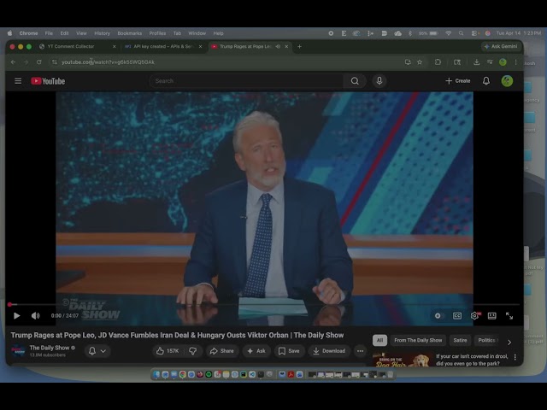Go forward in Chrome

26,62
